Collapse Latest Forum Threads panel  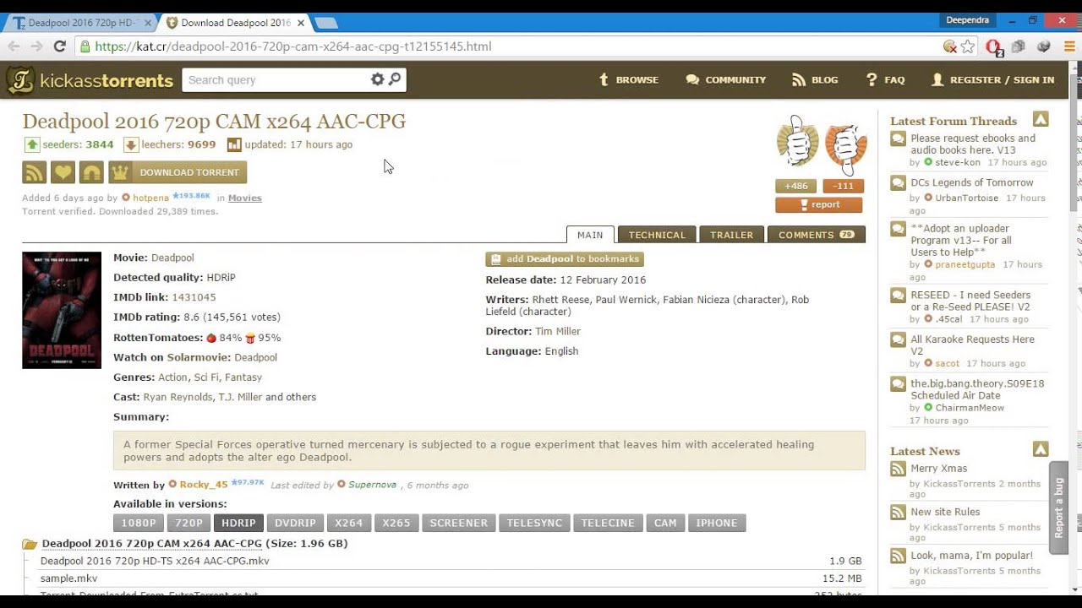click(x=1041, y=120)
